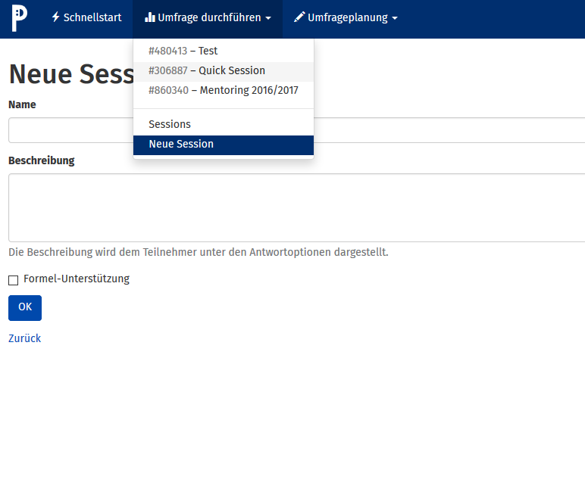Enable the Formel-Unterstützung checkbox
Screen dimensions: 585x495
click(13, 280)
